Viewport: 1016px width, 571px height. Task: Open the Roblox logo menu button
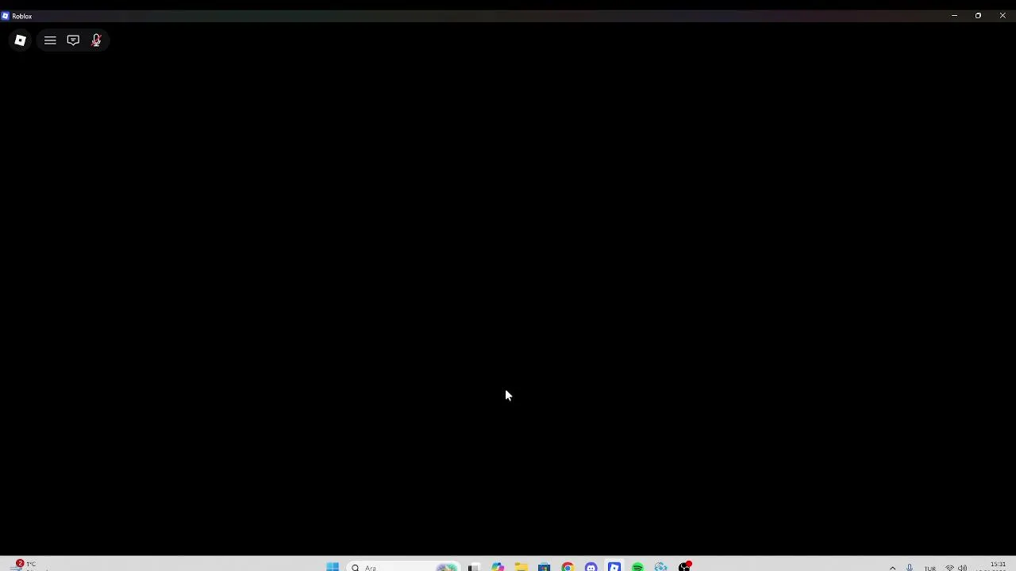pyautogui.click(x=20, y=40)
